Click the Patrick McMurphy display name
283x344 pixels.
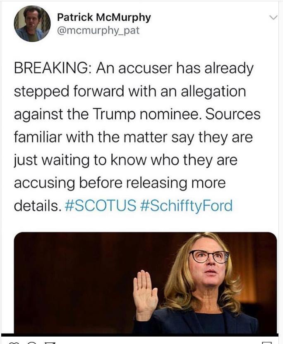click(104, 17)
